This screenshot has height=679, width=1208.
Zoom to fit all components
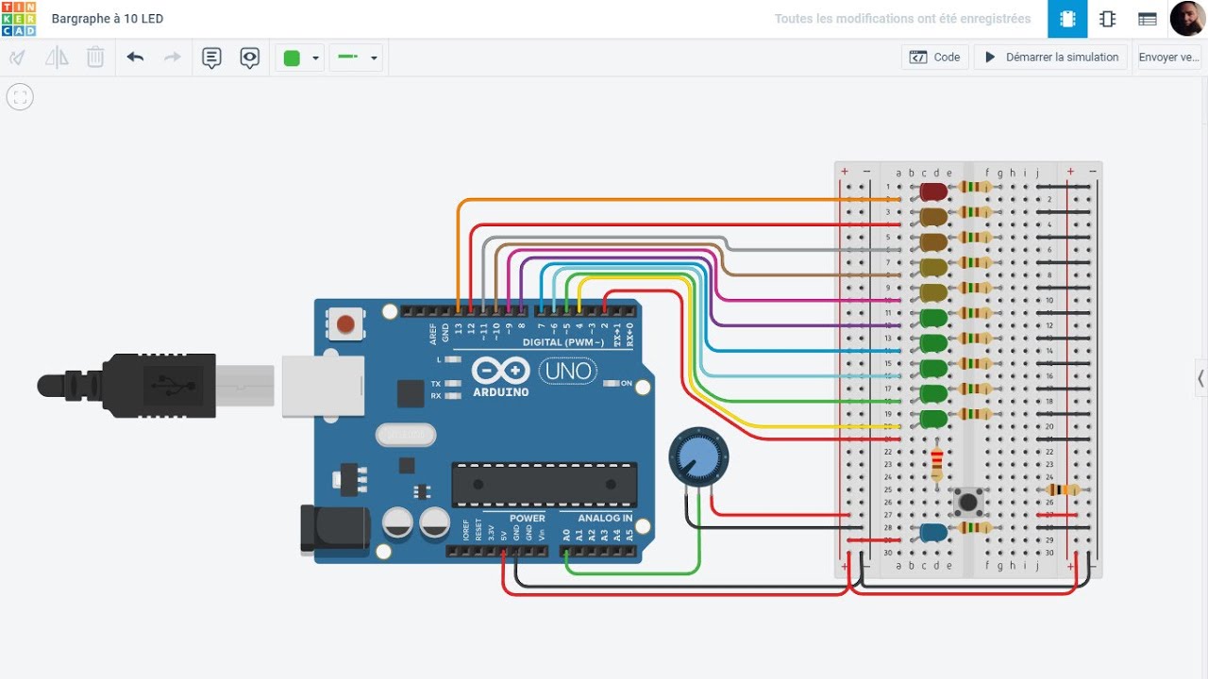(x=20, y=96)
